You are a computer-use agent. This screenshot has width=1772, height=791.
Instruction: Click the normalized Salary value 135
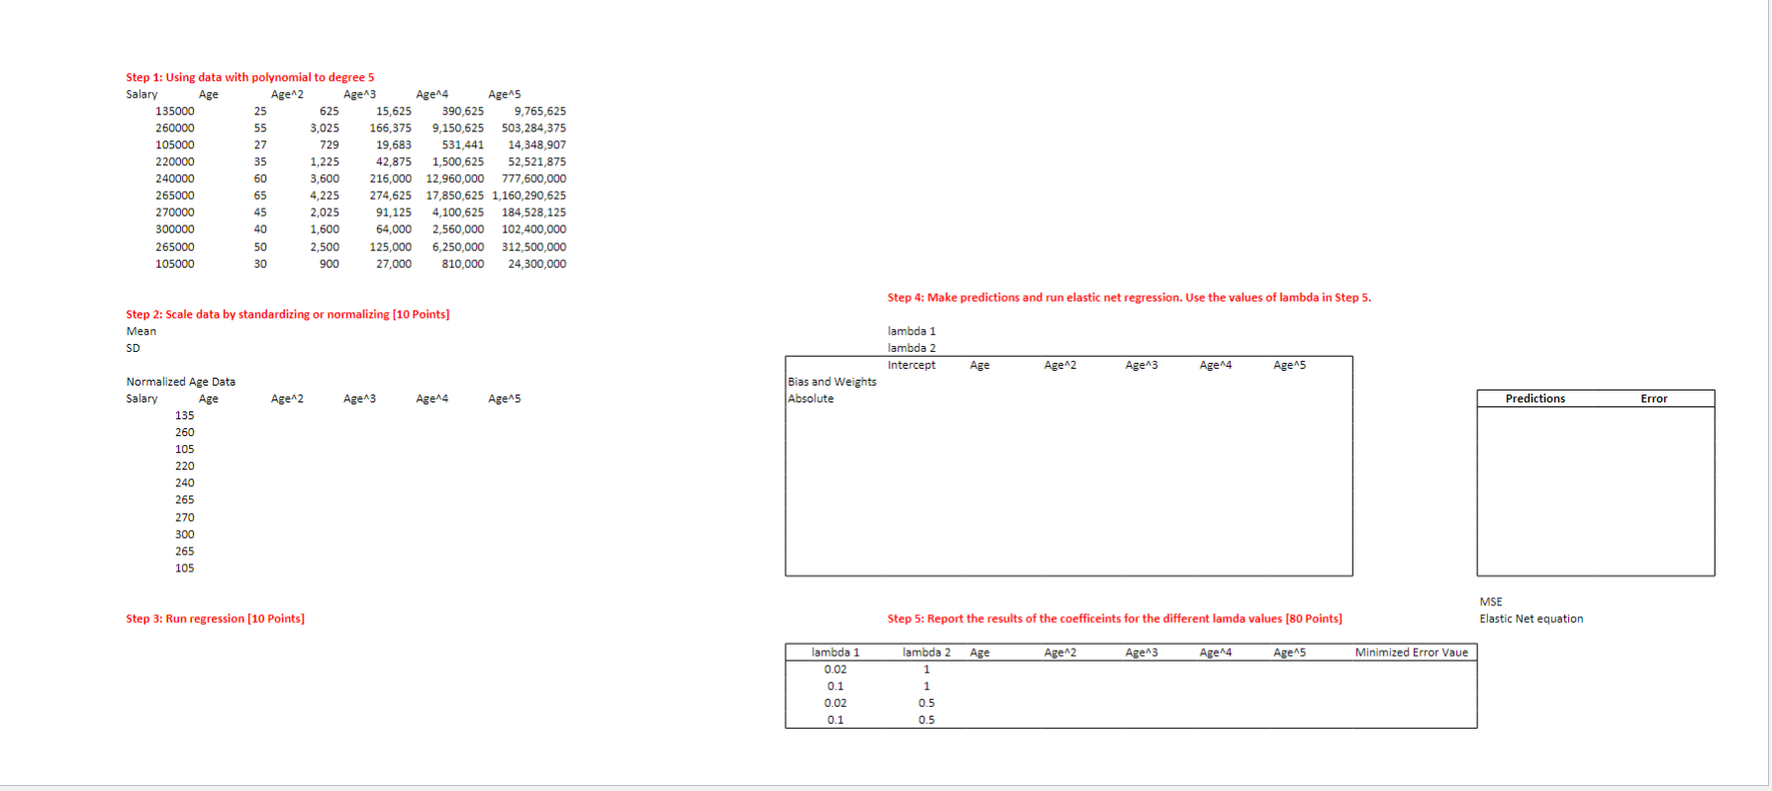185,415
